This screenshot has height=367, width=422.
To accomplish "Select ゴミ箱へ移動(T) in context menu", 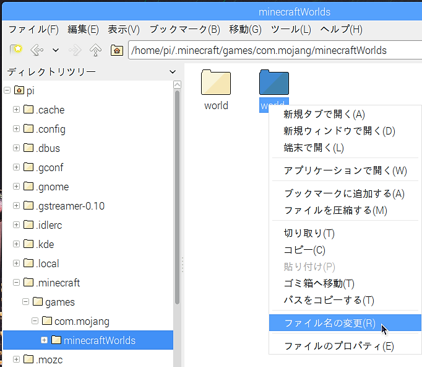I will [x=319, y=283].
